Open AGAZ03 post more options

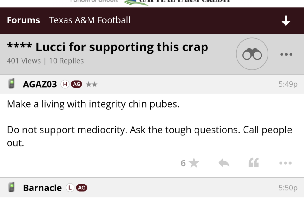click(x=285, y=163)
